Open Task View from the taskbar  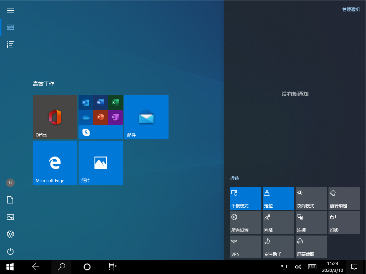tap(112, 267)
